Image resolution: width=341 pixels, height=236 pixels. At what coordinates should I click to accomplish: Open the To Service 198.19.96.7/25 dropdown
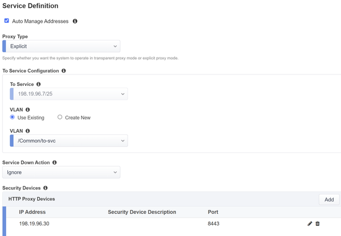click(x=69, y=94)
